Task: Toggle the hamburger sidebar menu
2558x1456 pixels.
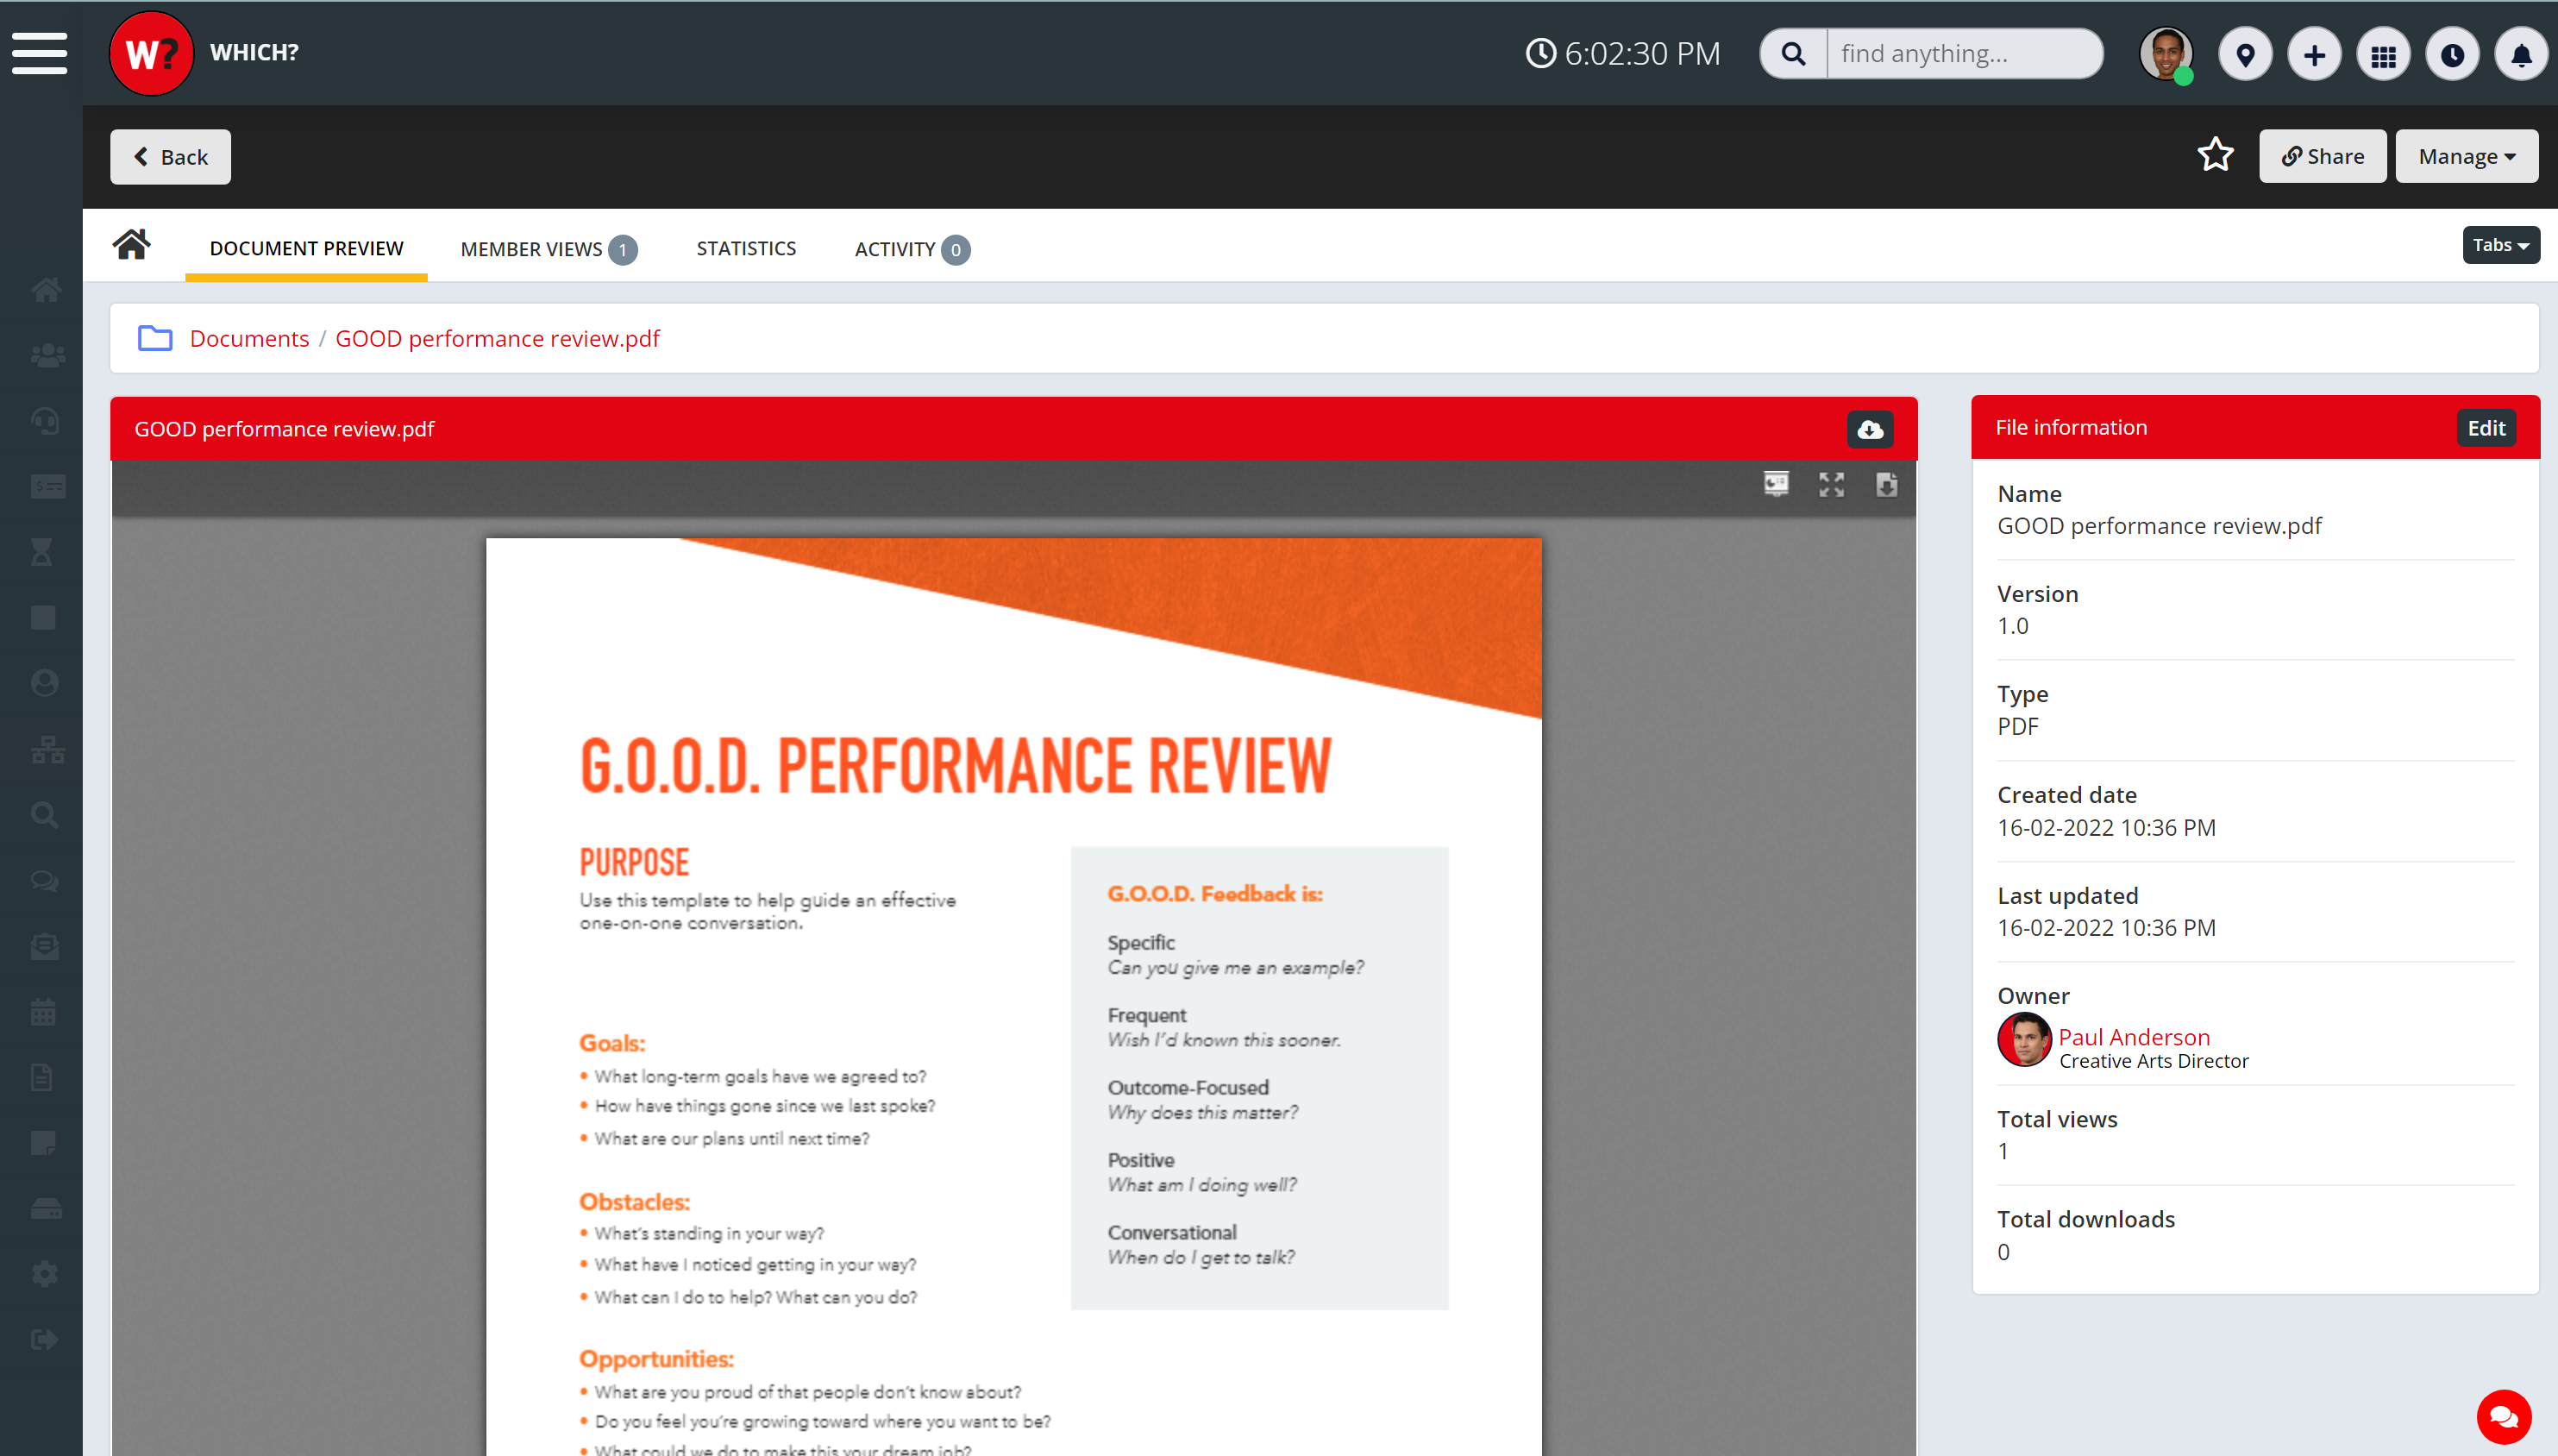Action: [40, 53]
